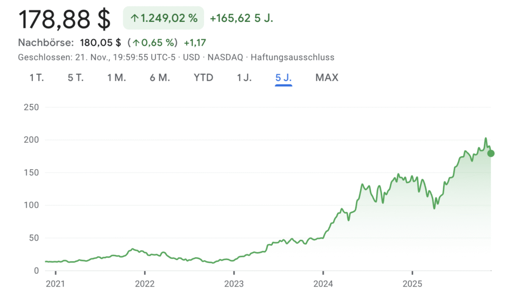Open the Haftungsausschluss link
The height and width of the screenshot is (305, 511).
(292, 57)
